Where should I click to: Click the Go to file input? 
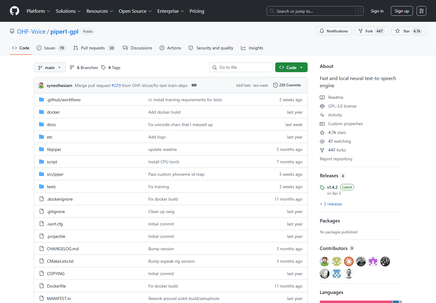tap(241, 67)
